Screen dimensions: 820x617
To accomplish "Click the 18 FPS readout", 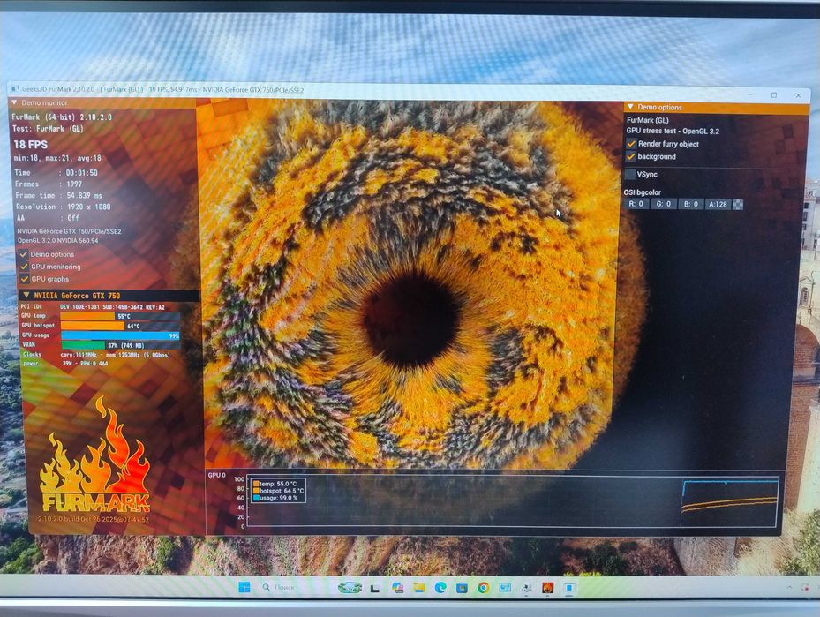I will click(x=30, y=144).
